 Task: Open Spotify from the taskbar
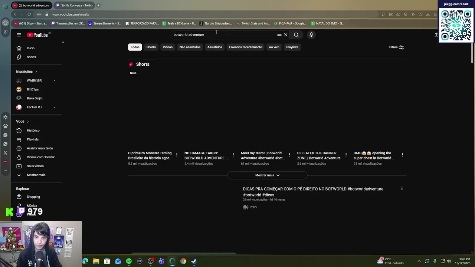(129, 261)
